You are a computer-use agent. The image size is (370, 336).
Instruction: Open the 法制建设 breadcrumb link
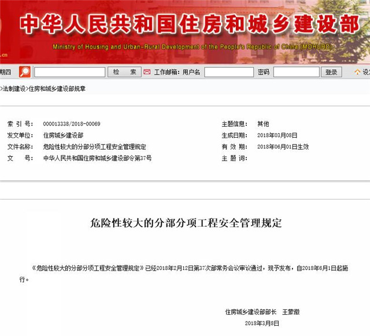[14, 89]
